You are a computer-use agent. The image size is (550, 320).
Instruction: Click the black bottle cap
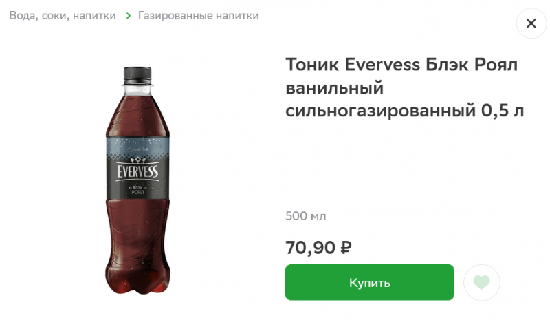(x=137, y=74)
